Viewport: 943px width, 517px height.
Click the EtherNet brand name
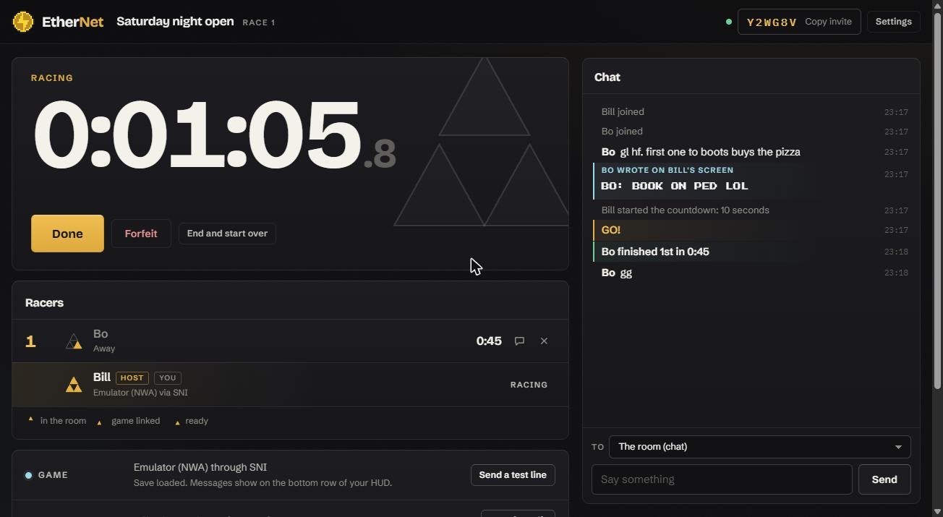pos(72,22)
